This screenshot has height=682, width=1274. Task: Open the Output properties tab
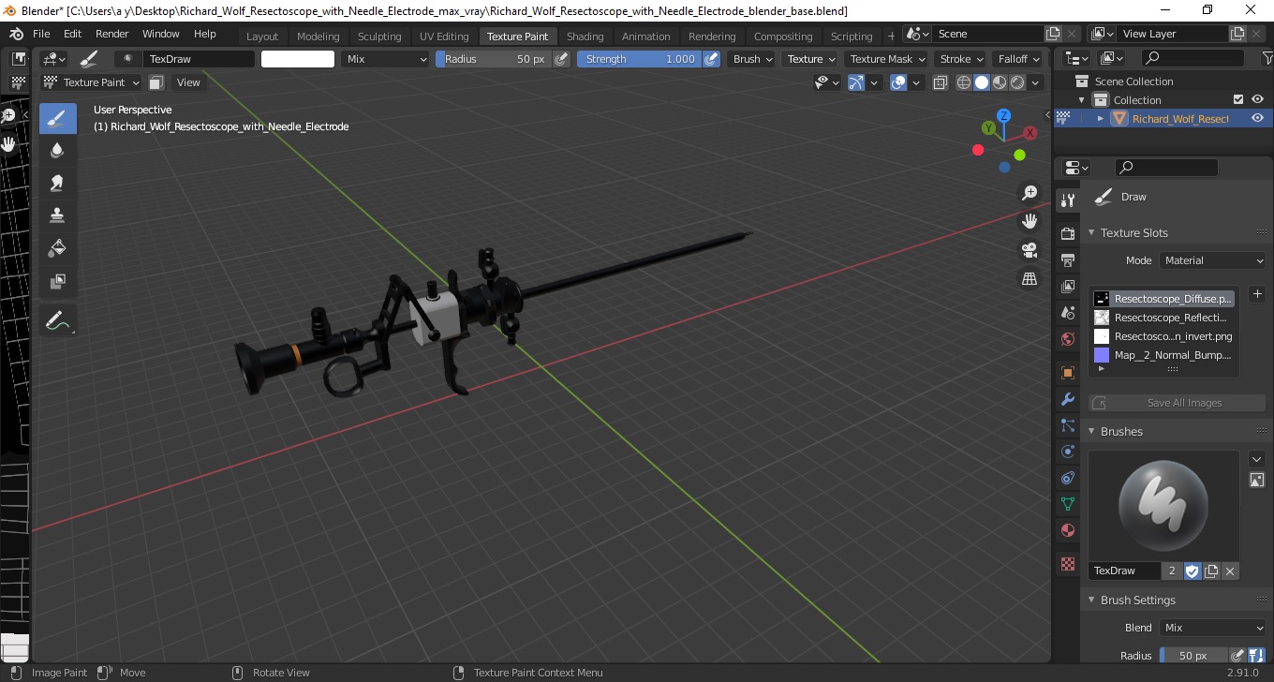[1067, 259]
